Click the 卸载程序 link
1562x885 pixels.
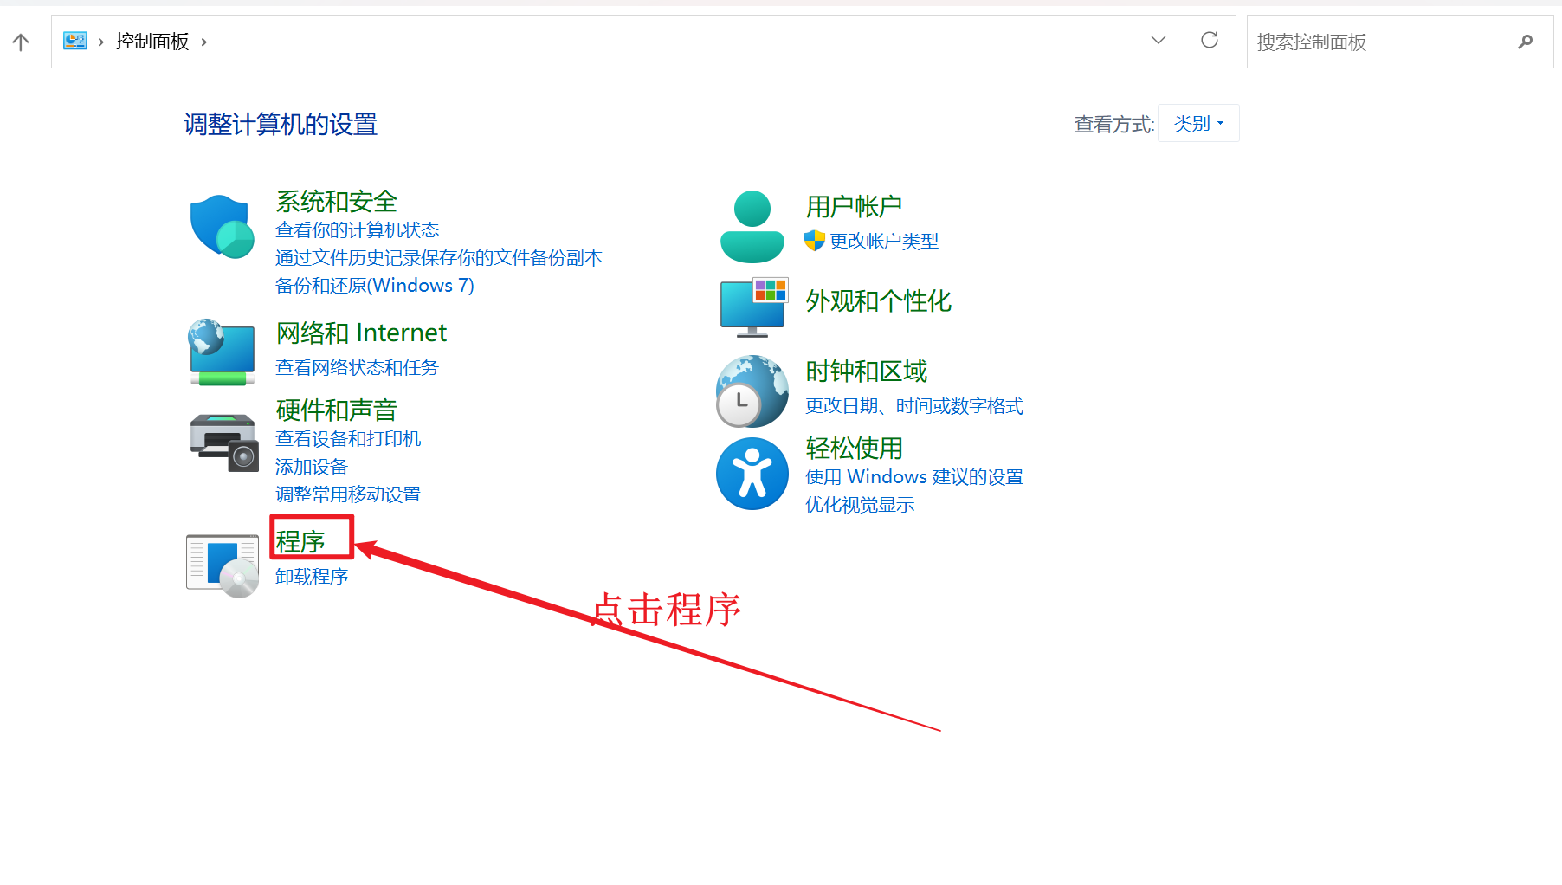click(311, 577)
